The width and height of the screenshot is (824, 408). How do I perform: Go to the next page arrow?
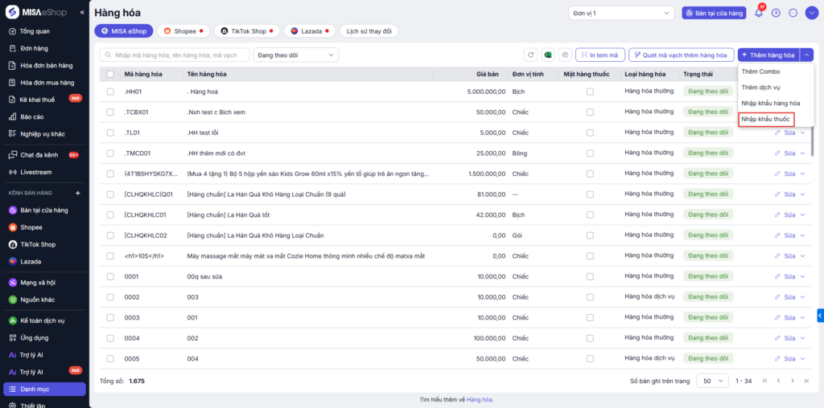point(793,381)
